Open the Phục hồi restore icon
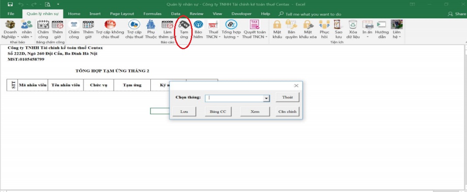Viewport: 467px width, 192px height. (324, 25)
